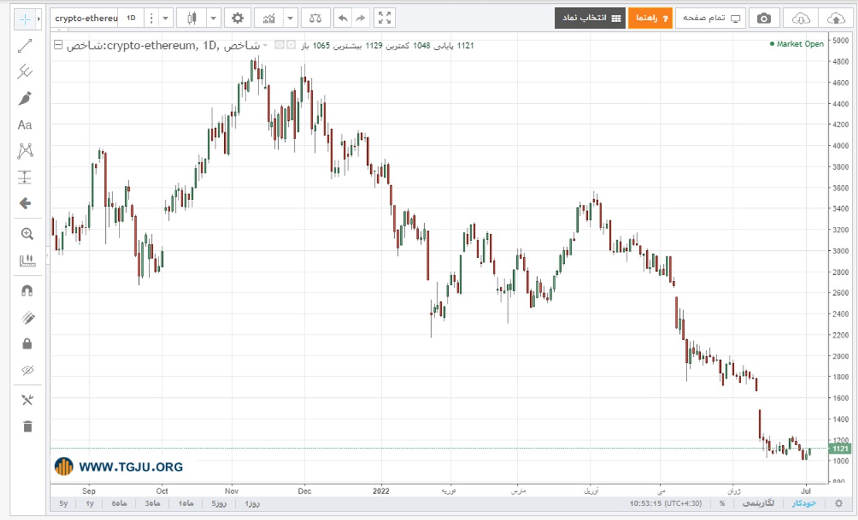Open the legend series dropdown arrow
858x520 pixels.
click(265, 45)
